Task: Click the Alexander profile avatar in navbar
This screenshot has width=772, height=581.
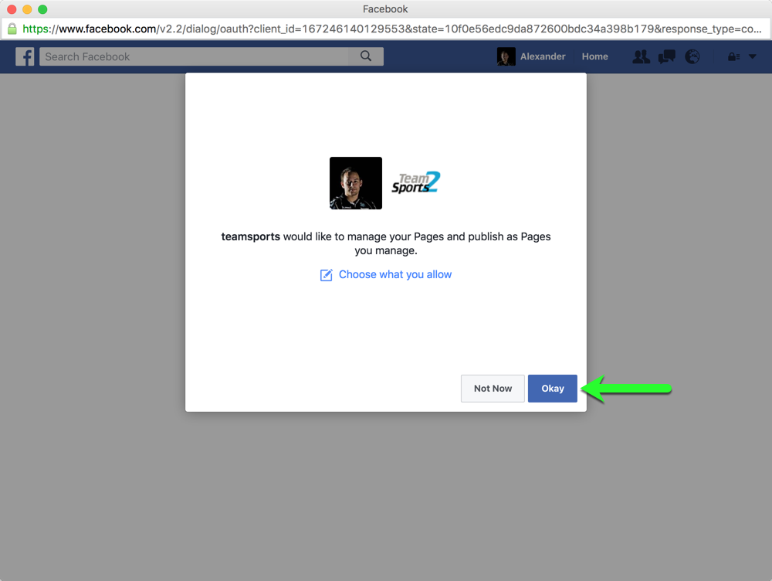Action: click(506, 56)
